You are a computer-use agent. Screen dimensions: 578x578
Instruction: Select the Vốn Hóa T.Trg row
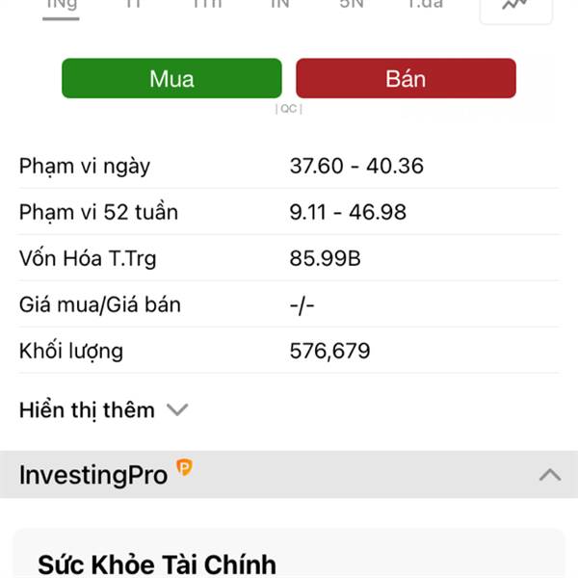[x=289, y=258]
